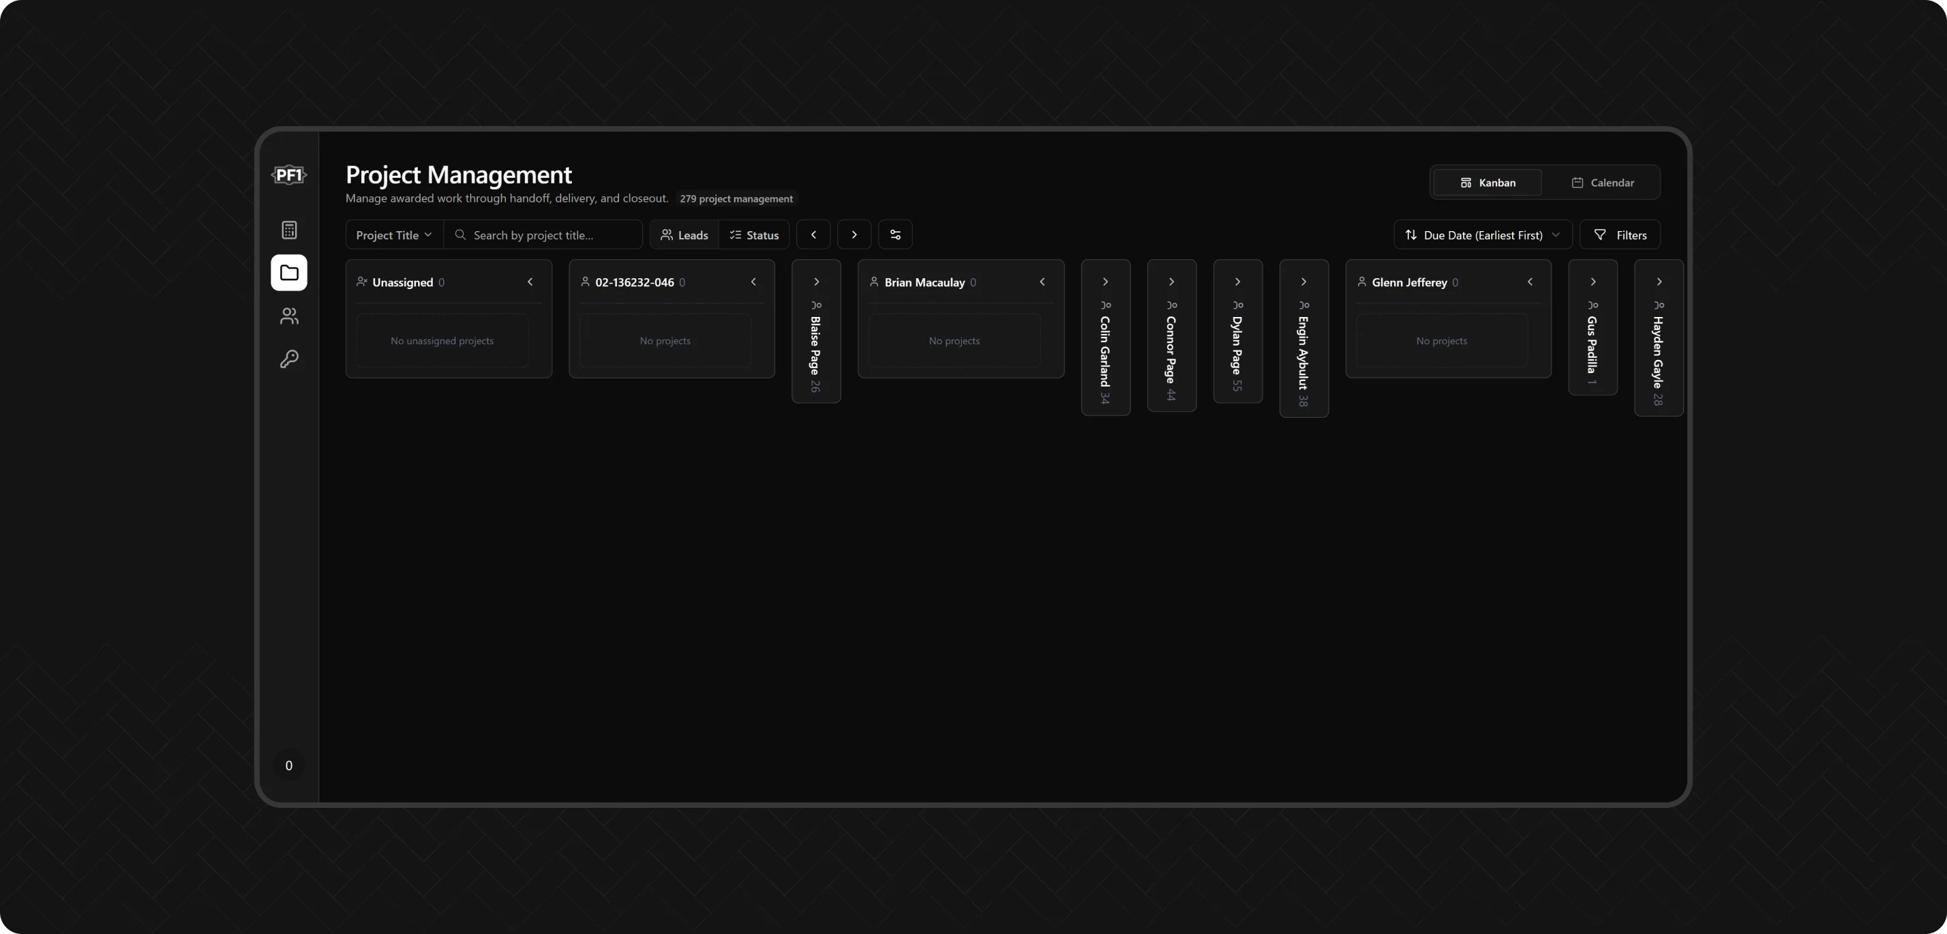Click the Engin Aybulut vertical label
This screenshot has height=934, width=1947.
pyautogui.click(x=1303, y=353)
